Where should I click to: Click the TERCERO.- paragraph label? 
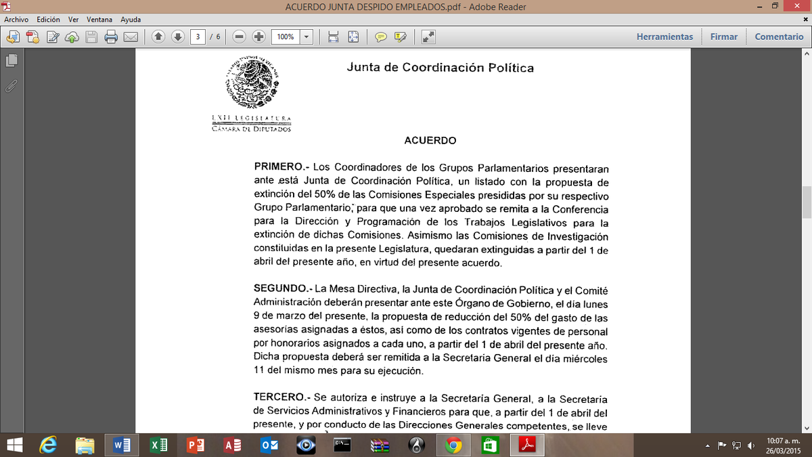point(282,397)
